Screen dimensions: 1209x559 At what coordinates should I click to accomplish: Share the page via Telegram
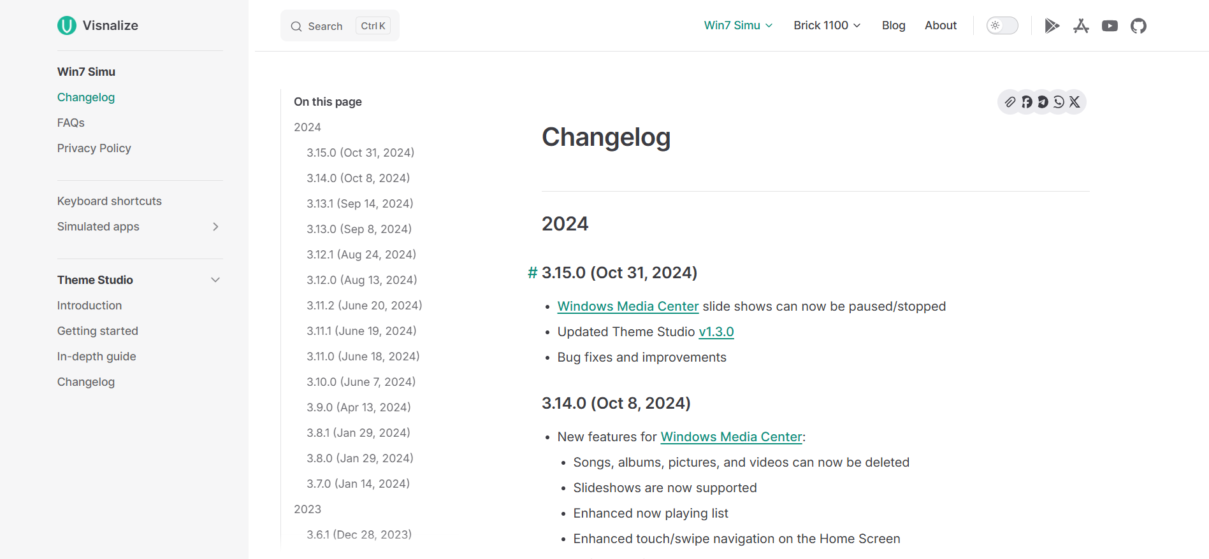[x=1043, y=102]
